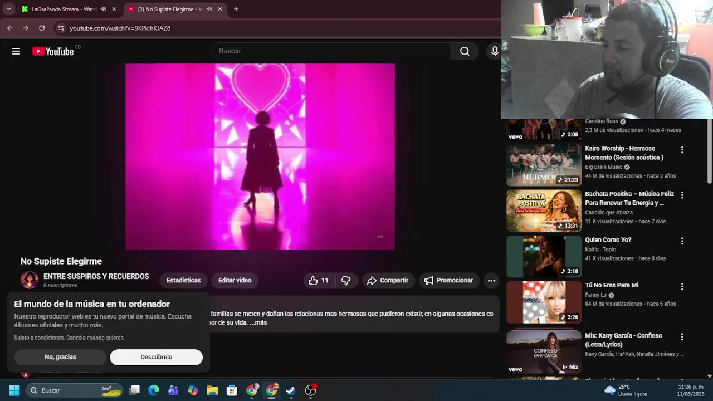Click the Windows taskbar Buscar search box
The width and height of the screenshot is (713, 401).
click(x=75, y=390)
